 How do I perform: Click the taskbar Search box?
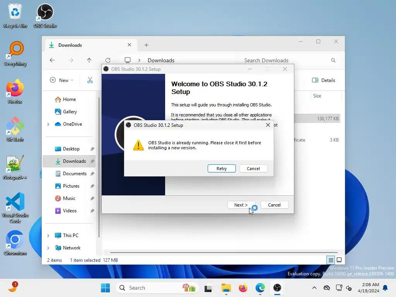pos(157,288)
